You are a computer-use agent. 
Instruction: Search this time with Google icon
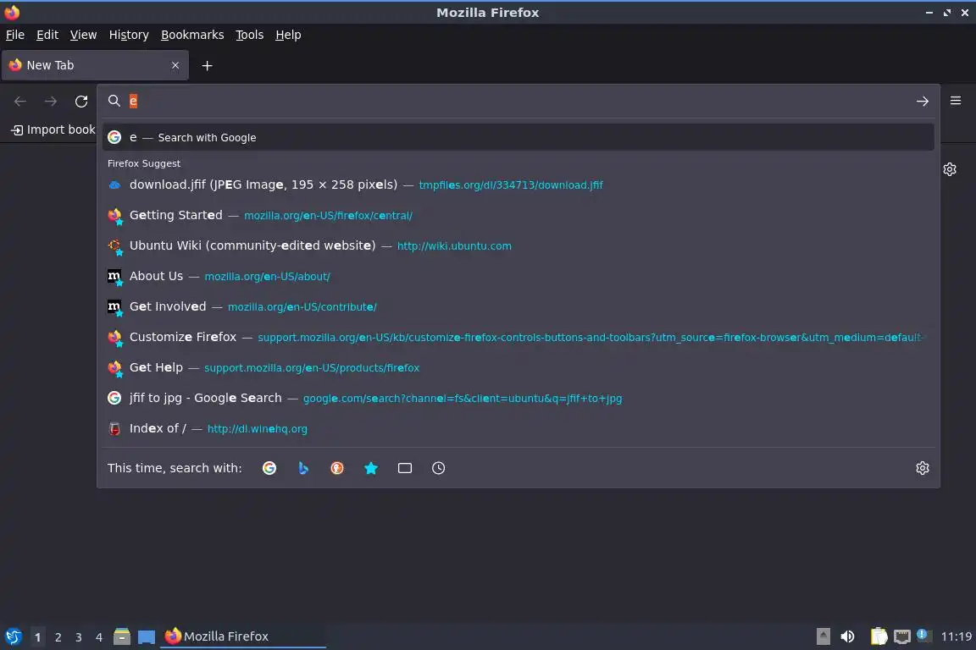(x=269, y=468)
